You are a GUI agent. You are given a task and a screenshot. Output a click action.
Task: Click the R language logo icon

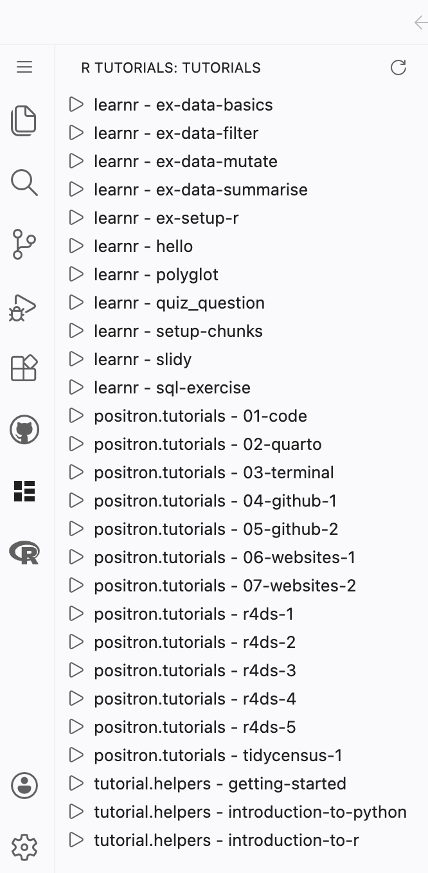click(24, 552)
